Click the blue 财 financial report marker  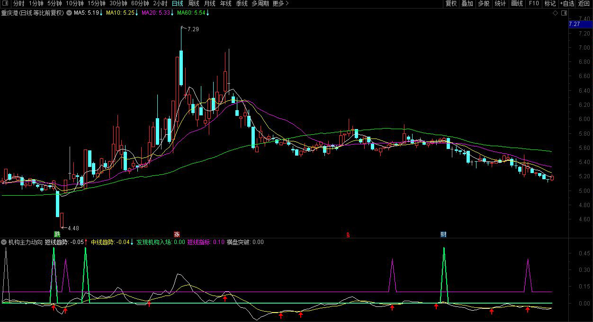coord(443,234)
